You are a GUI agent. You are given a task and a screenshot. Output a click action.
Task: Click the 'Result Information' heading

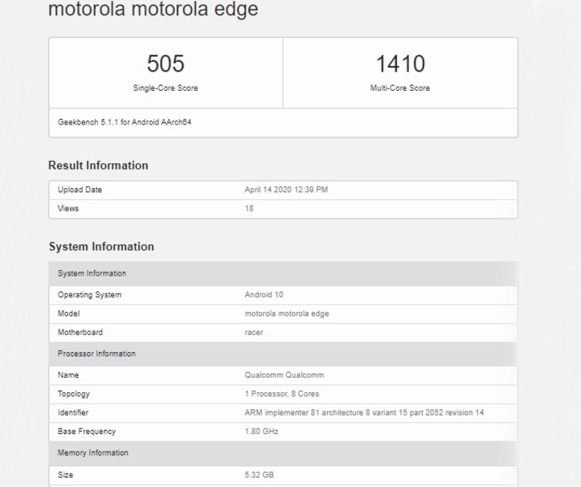(x=98, y=166)
